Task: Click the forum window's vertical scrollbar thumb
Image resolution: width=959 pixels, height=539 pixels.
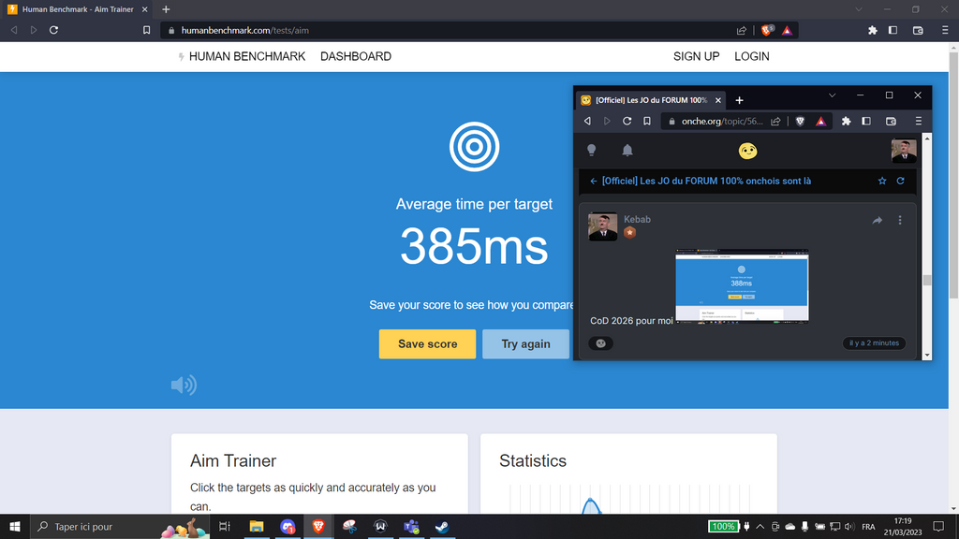Action: tap(927, 280)
